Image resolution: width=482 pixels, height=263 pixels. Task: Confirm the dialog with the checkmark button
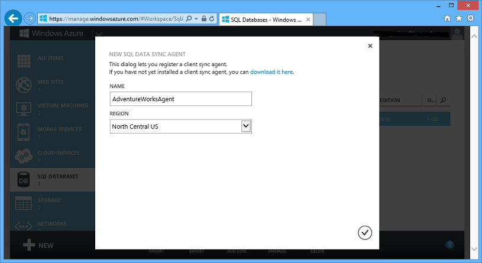365,233
